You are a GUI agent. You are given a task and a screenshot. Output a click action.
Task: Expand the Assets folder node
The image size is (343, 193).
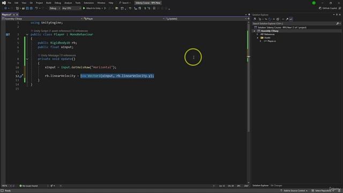(257, 38)
